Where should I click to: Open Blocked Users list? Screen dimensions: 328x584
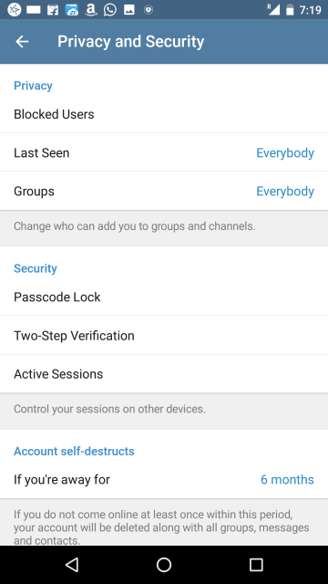coord(164,114)
